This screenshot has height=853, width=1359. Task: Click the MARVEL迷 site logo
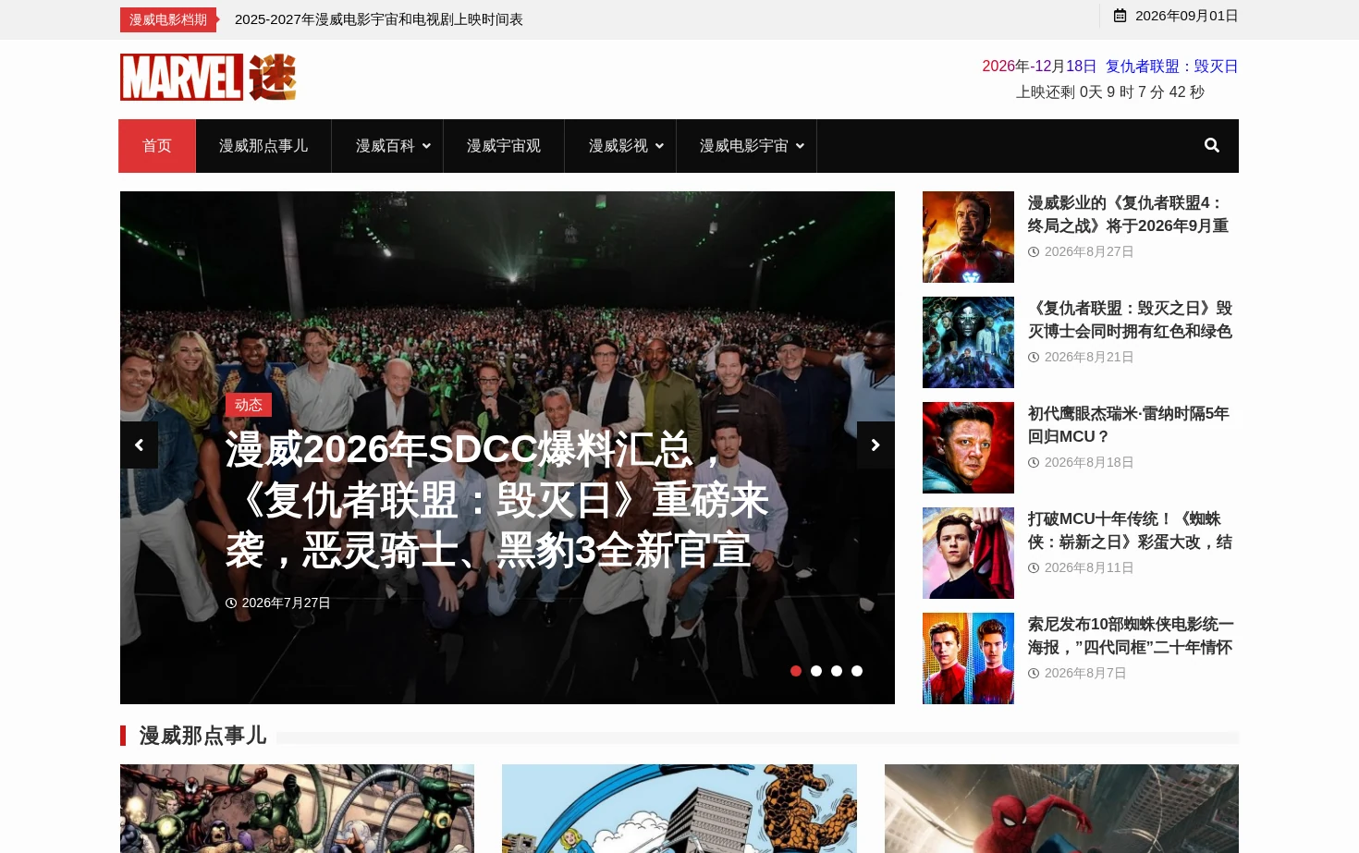(208, 77)
